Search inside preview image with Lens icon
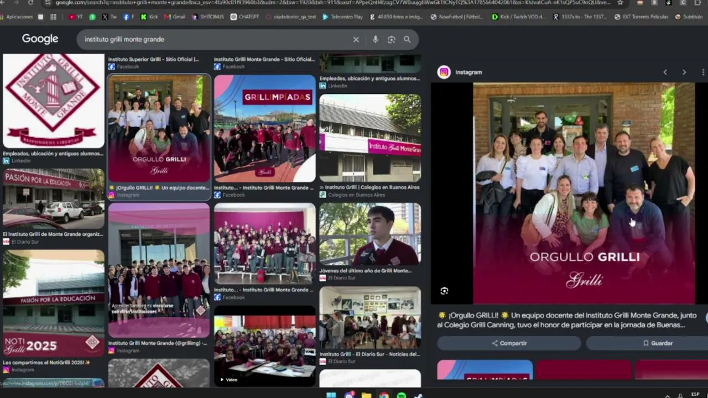Screen dimensions: 708x398 point(444,291)
